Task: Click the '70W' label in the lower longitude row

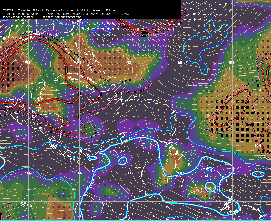Action: click(x=130, y=173)
